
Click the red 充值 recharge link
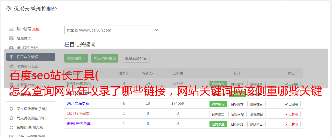pos(36,29)
